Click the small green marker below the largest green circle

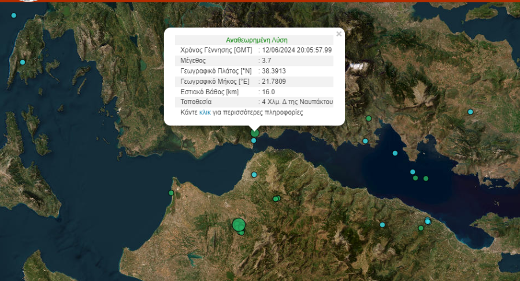[x=242, y=232]
